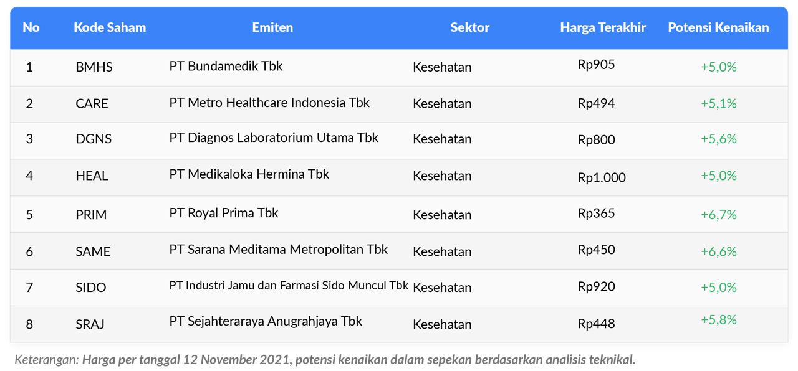Open the HEAL stock code

coord(92,176)
